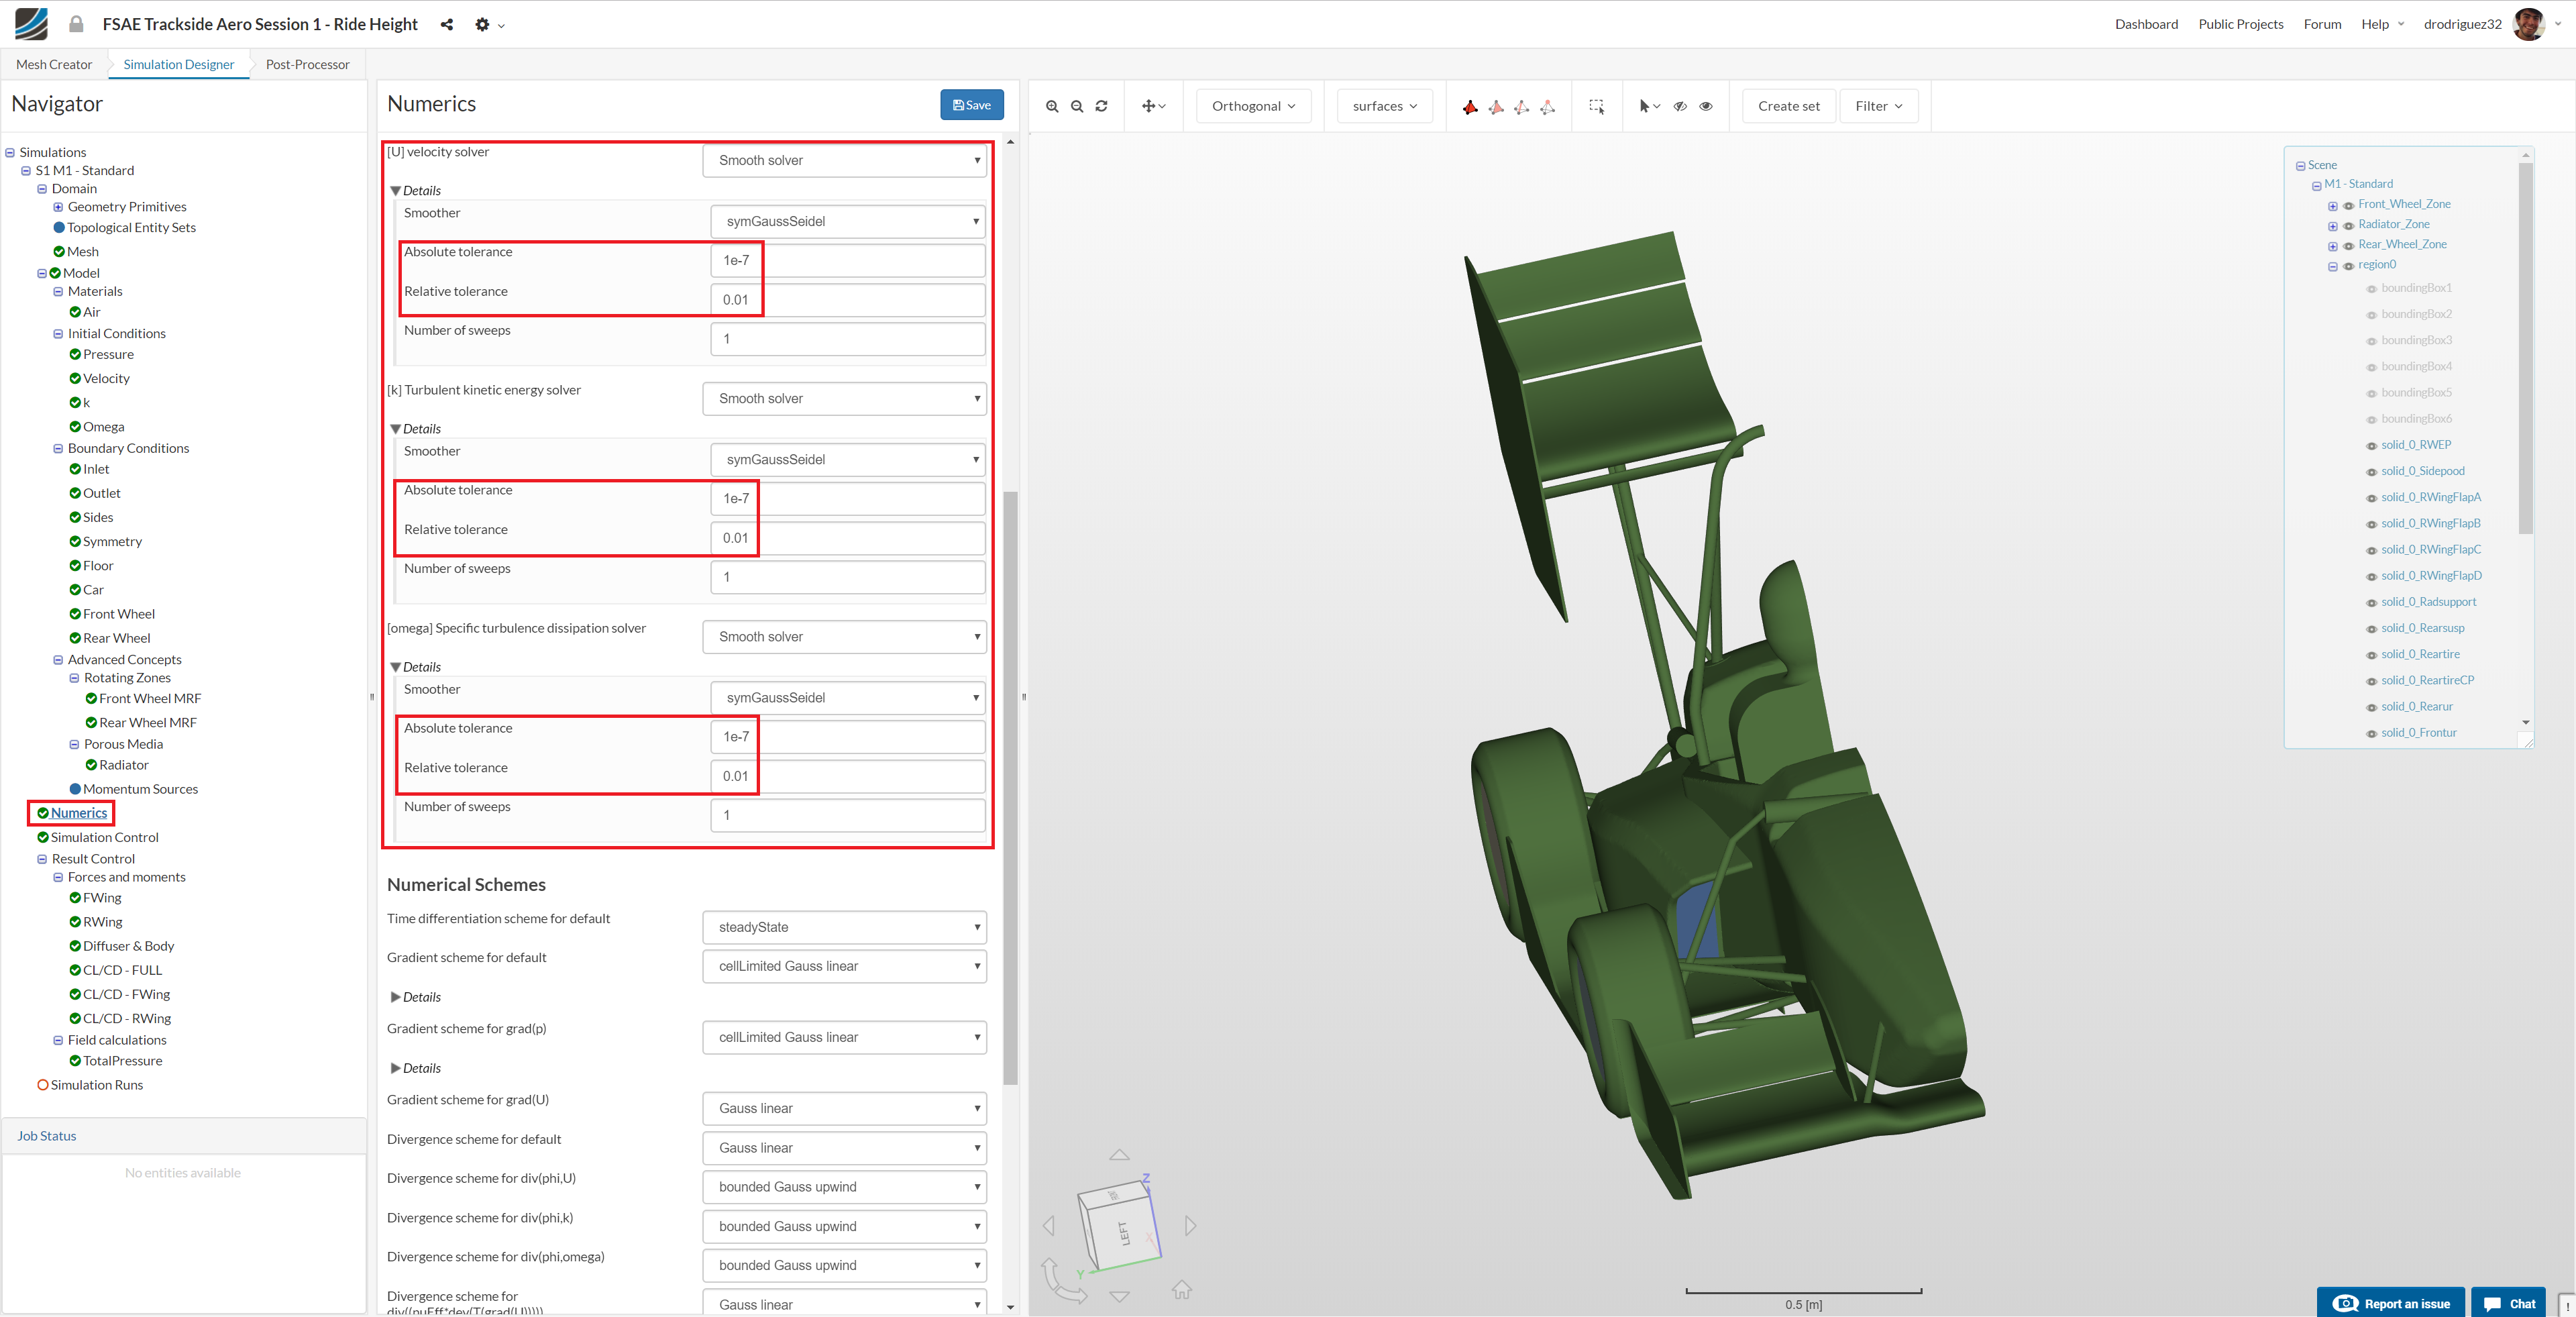The height and width of the screenshot is (1317, 2576).
Task: Open velocity solver Smooth solver dropdown
Action: (845, 160)
